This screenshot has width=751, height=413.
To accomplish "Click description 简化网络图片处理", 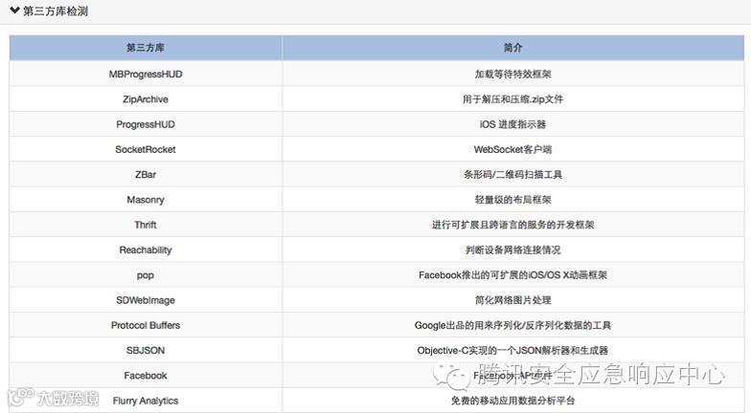I will (513, 300).
